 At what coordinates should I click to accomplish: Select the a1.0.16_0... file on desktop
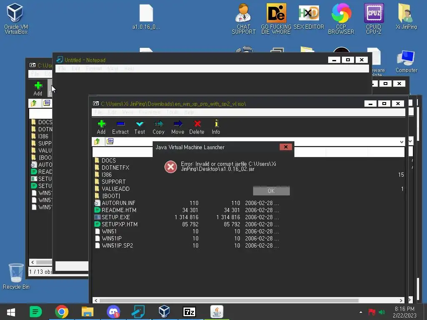146,17
